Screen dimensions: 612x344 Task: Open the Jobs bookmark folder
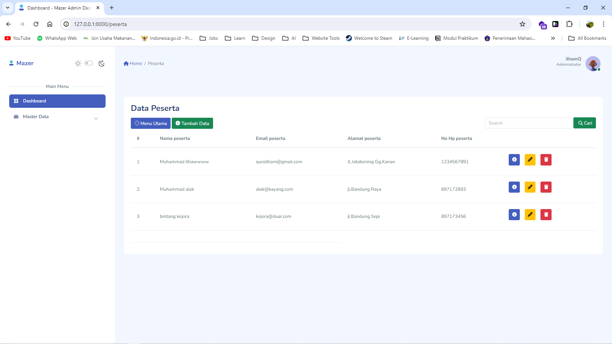coord(209,38)
